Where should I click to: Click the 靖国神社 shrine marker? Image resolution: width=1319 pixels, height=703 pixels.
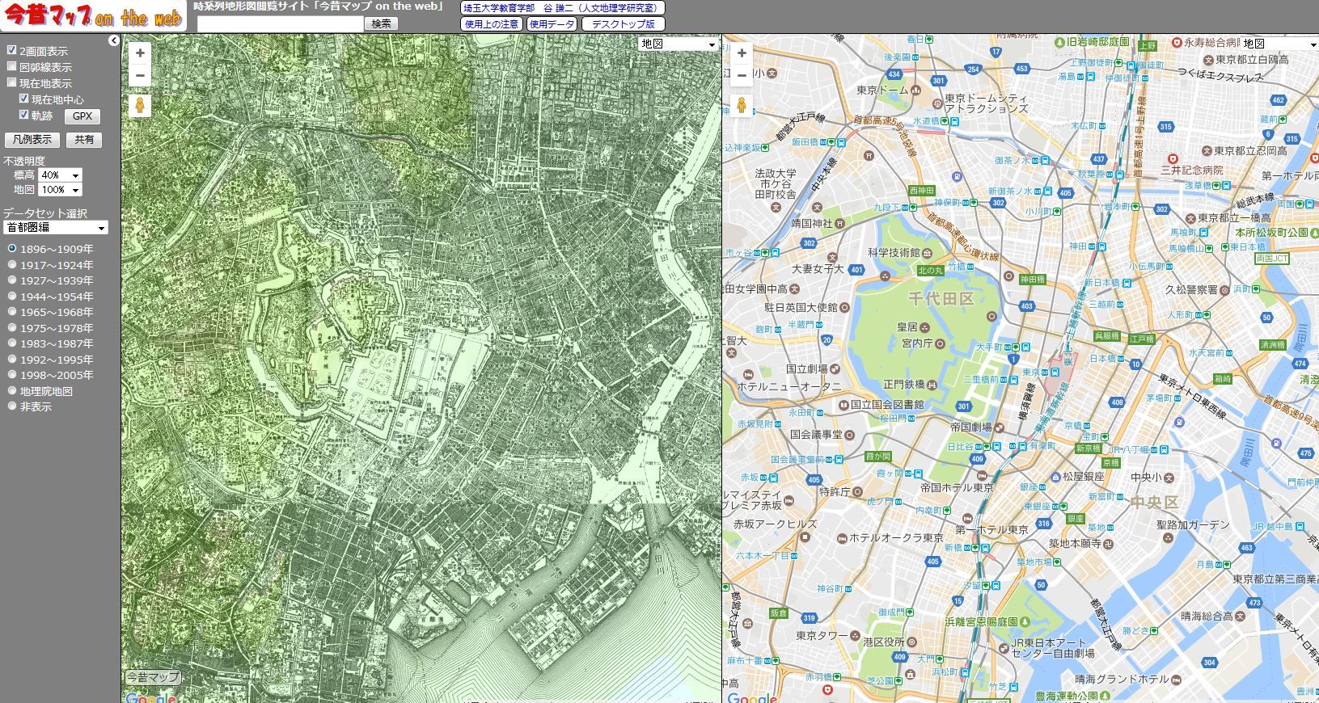pyautogui.click(x=839, y=223)
